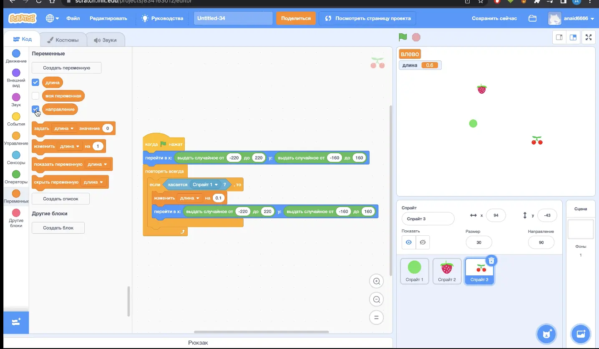599x349 pixels.
Task: Select the Движение block category
Action: point(16,56)
